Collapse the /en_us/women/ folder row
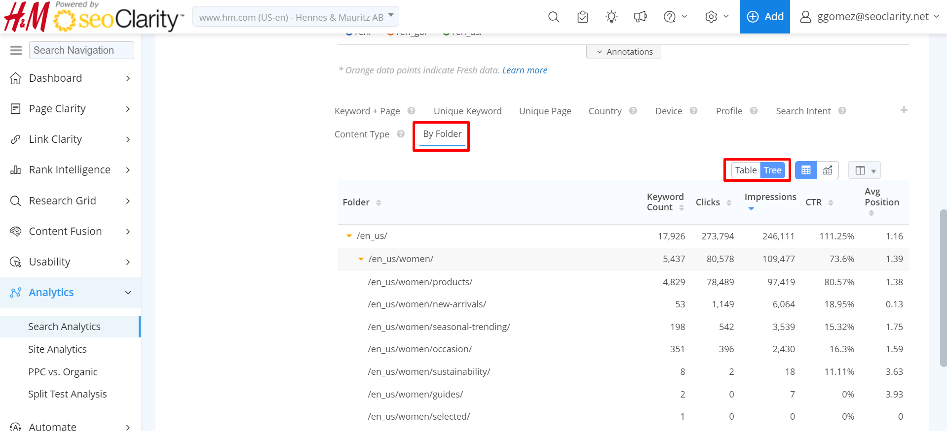947x431 pixels. tap(361, 259)
